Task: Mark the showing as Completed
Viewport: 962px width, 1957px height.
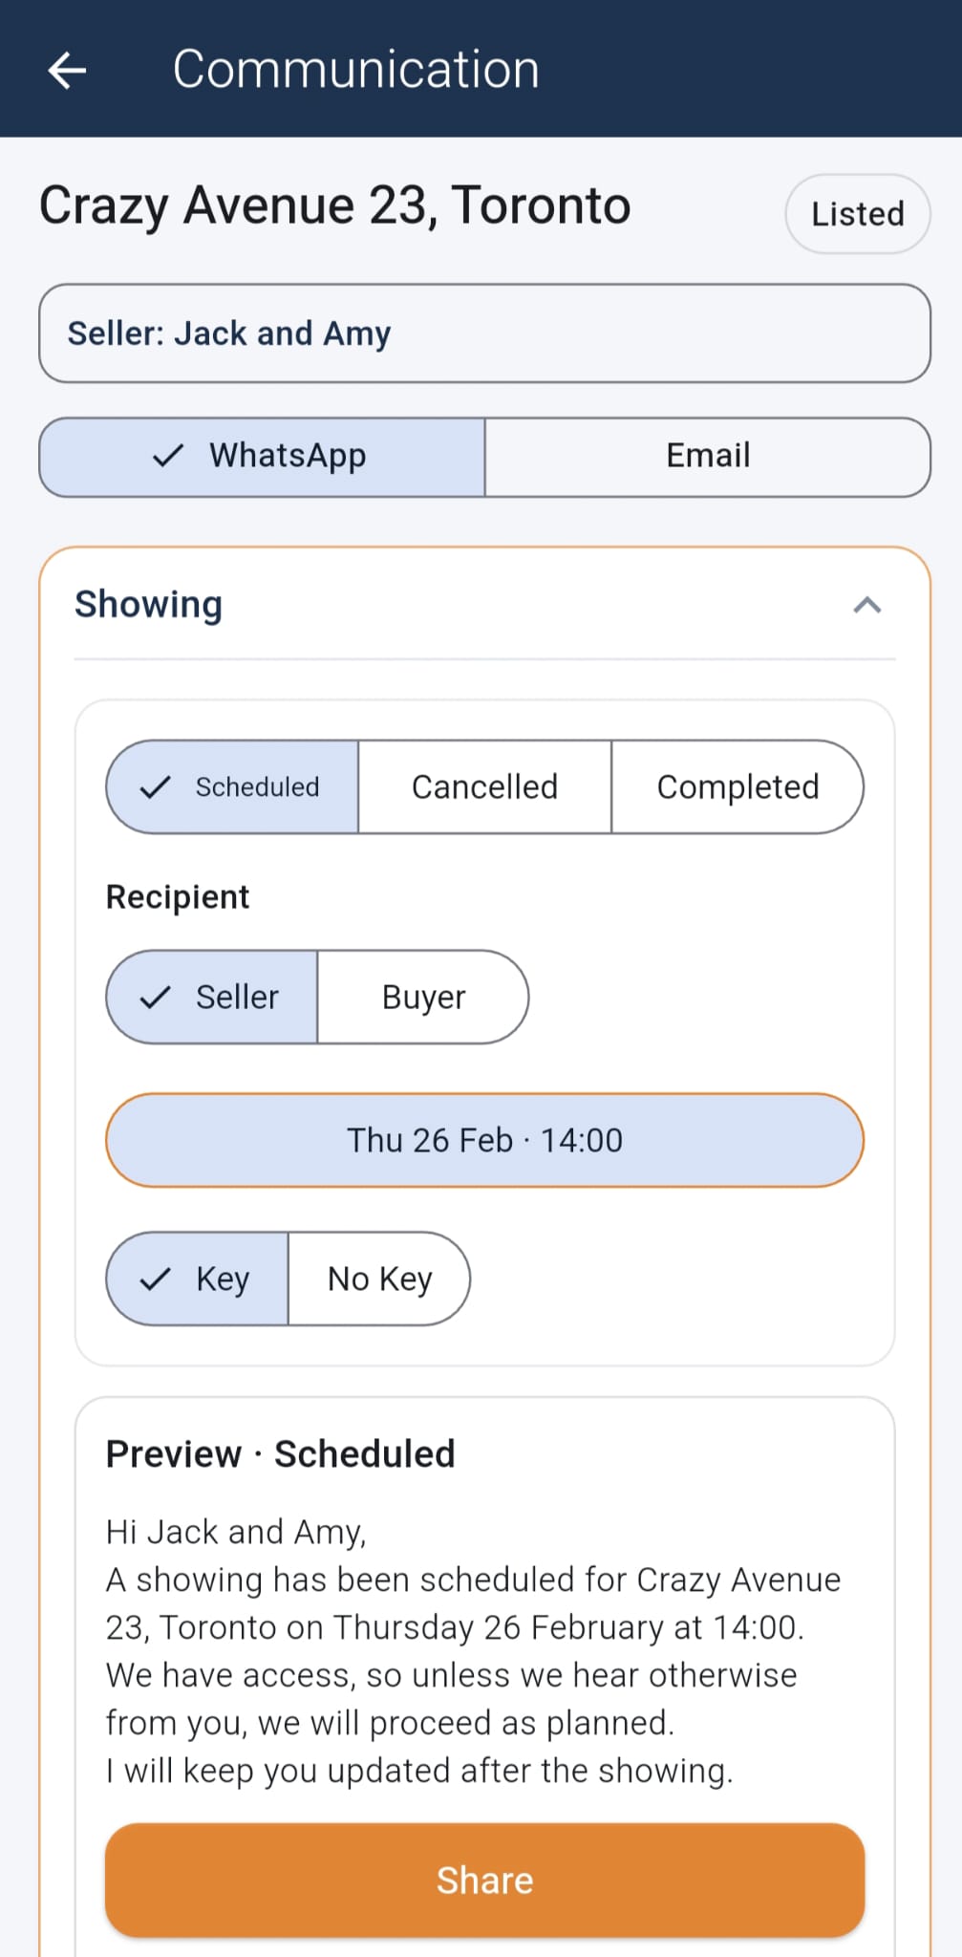Action: [x=737, y=786]
